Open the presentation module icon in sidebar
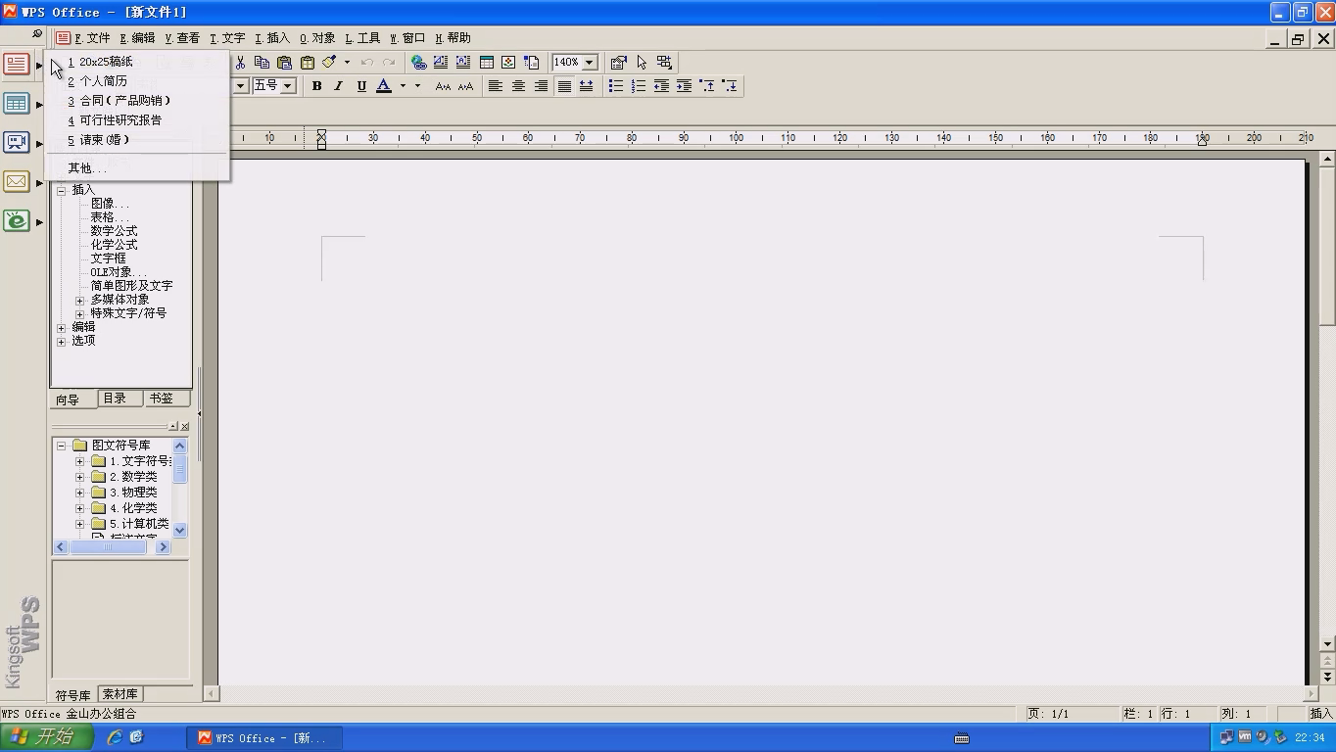The width and height of the screenshot is (1336, 752). click(x=17, y=142)
